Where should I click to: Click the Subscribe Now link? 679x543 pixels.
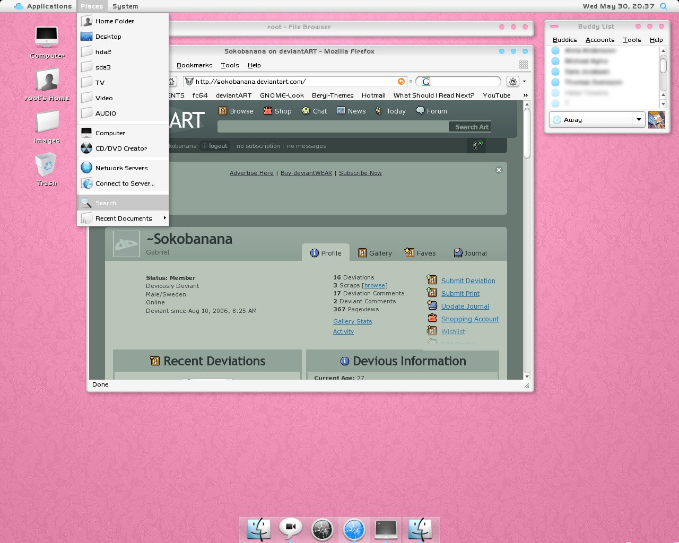tap(360, 173)
